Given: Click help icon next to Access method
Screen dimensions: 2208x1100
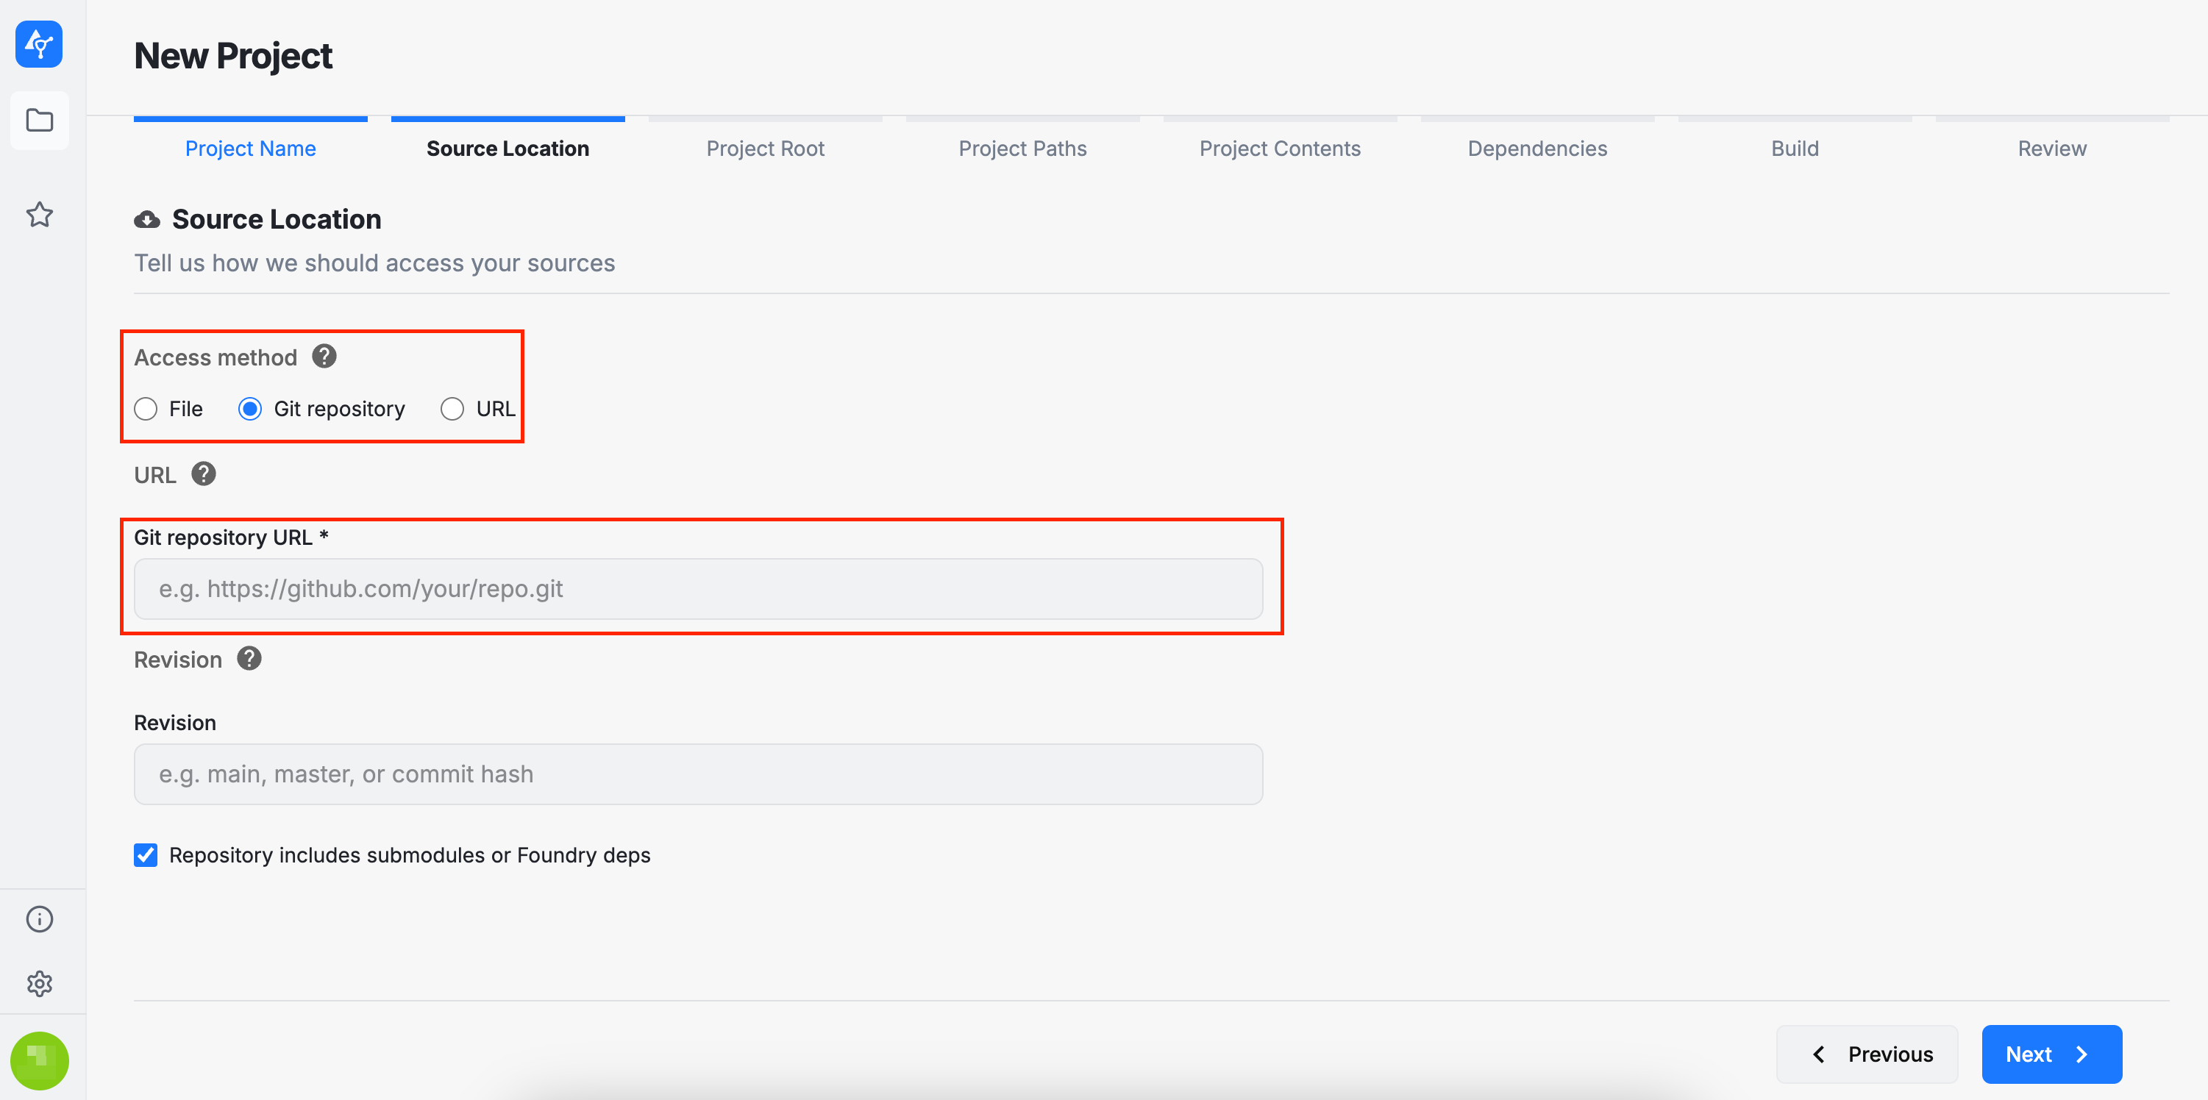Looking at the screenshot, I should (x=324, y=357).
